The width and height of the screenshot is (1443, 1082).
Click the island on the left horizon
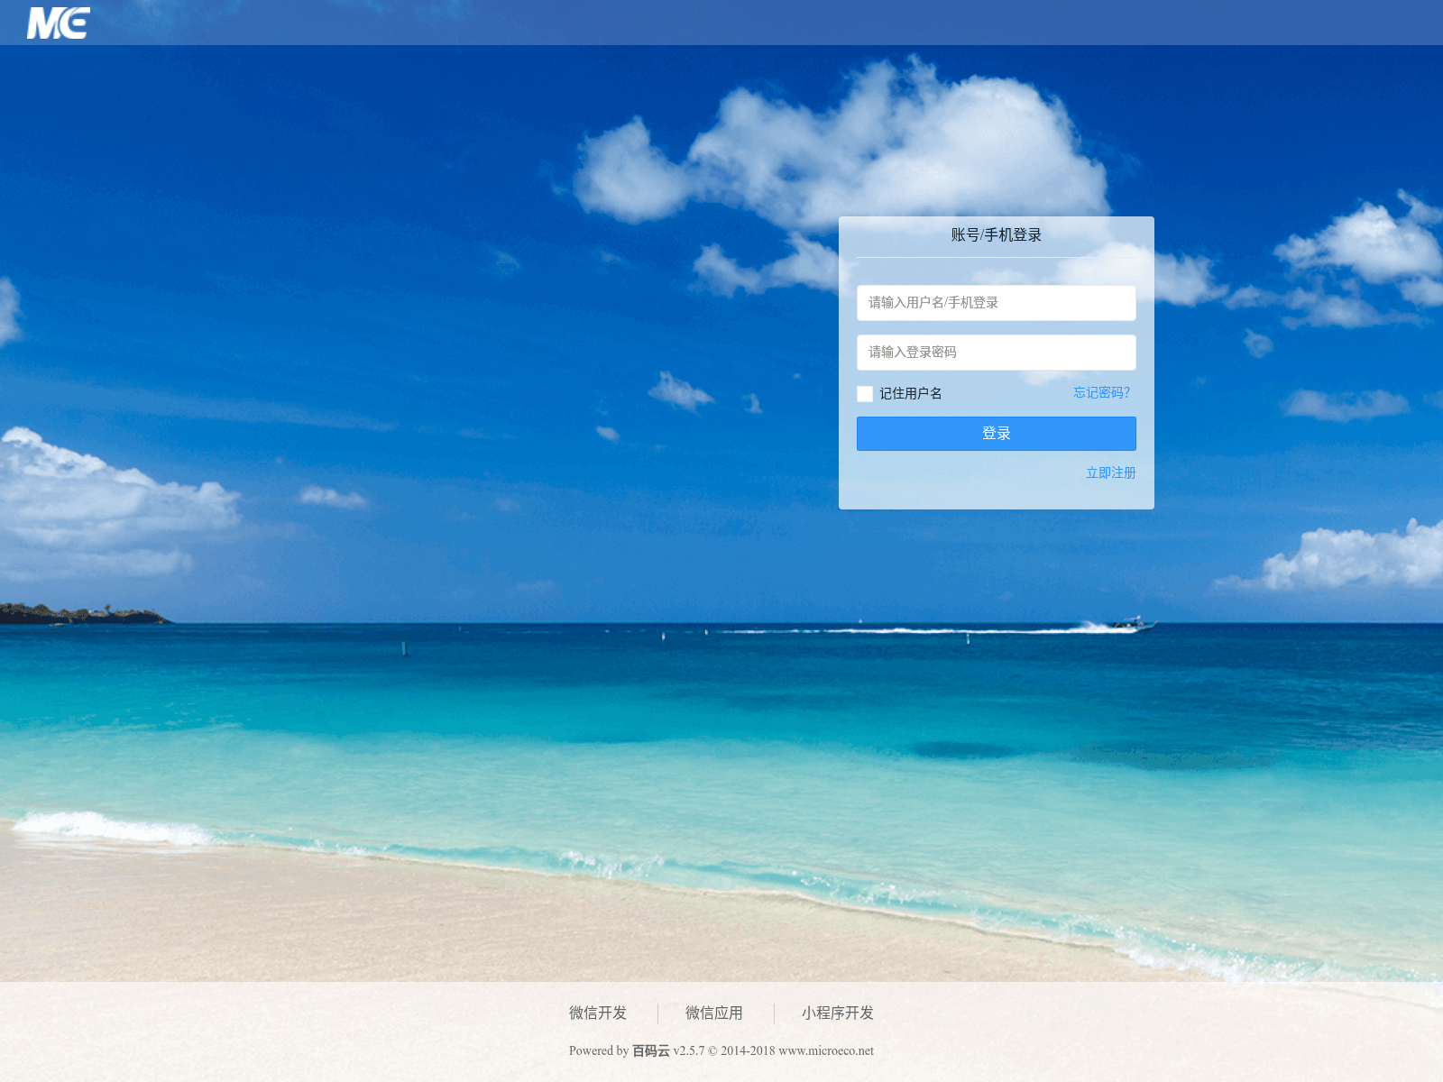click(81, 615)
